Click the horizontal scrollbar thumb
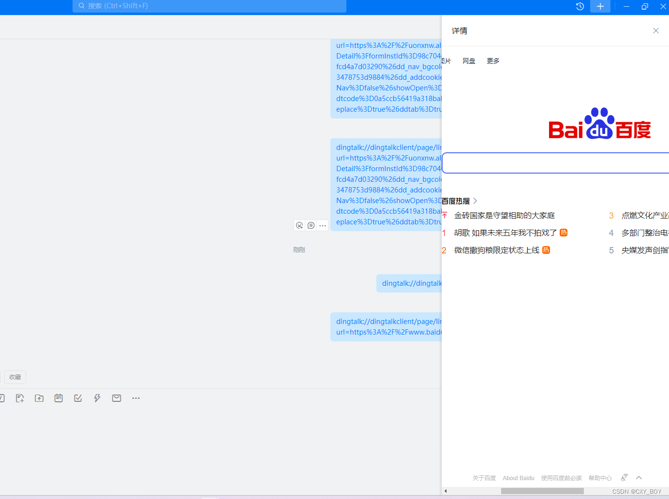This screenshot has width=669, height=499. [542, 491]
